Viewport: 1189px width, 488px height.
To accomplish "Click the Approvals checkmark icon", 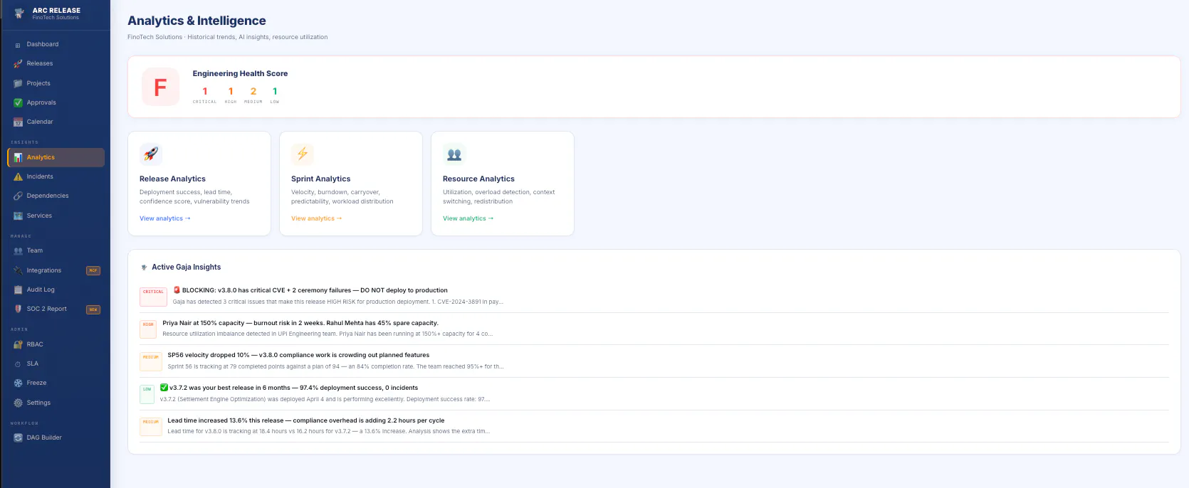I will pos(18,102).
